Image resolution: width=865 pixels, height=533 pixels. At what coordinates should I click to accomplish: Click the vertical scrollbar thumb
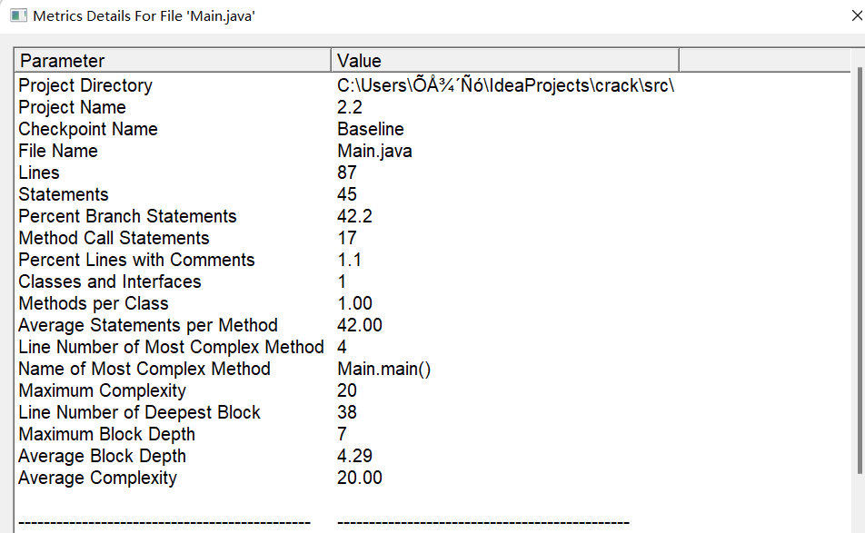(x=860, y=272)
